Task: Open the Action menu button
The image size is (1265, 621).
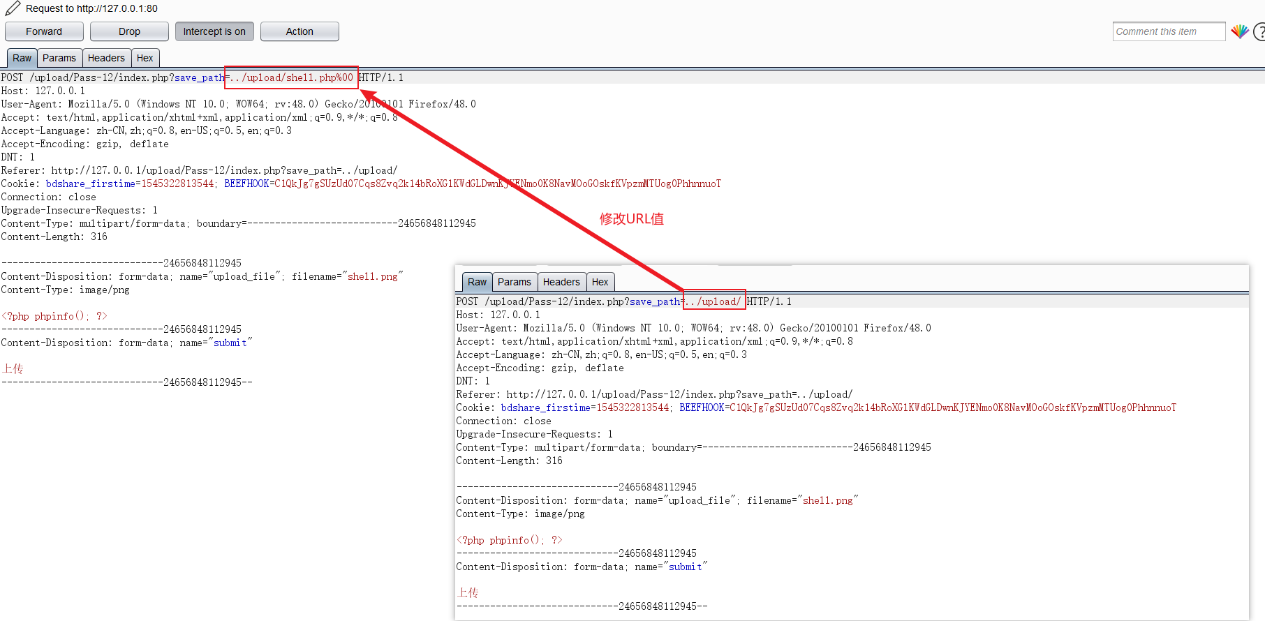Action: [x=299, y=31]
